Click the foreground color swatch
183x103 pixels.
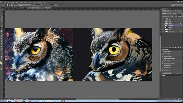click(x=1, y=63)
